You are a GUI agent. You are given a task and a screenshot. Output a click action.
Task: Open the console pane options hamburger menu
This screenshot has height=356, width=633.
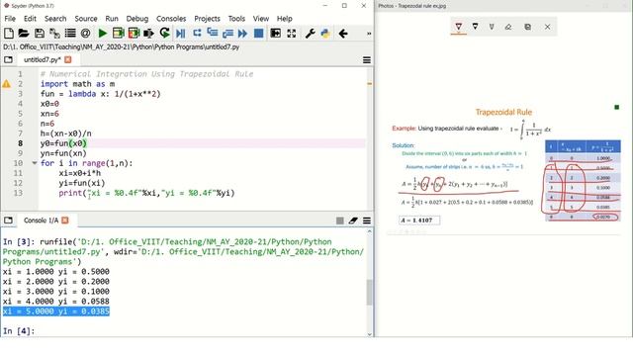point(367,221)
